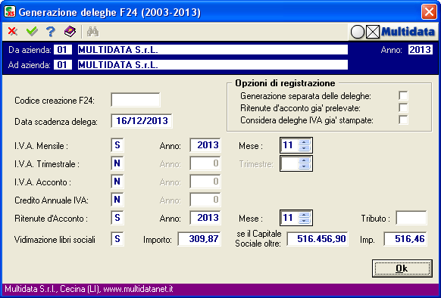
Task: Enable Generazione separata delle deleghe checkbox
Action: tap(403, 96)
